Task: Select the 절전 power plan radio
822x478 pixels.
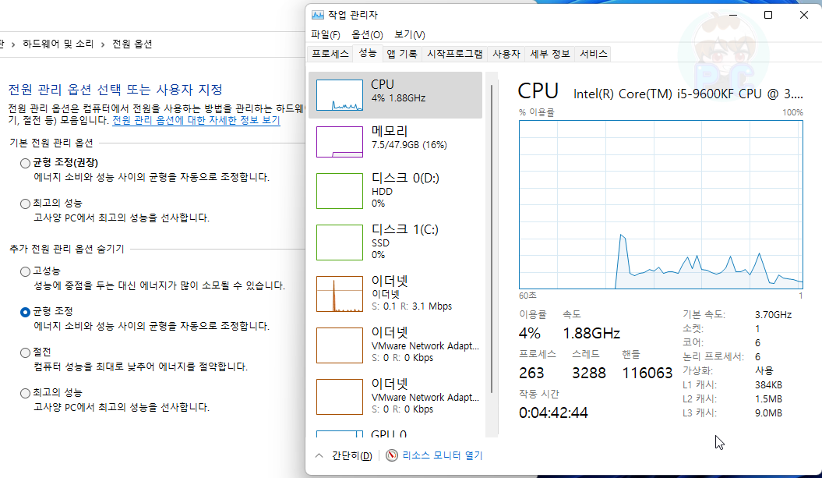Action: [25, 352]
